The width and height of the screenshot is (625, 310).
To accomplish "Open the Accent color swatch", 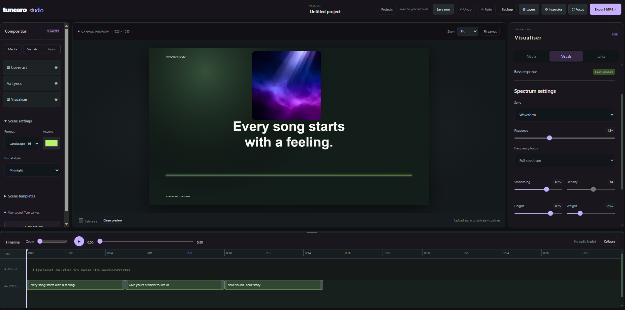I will click(51, 143).
